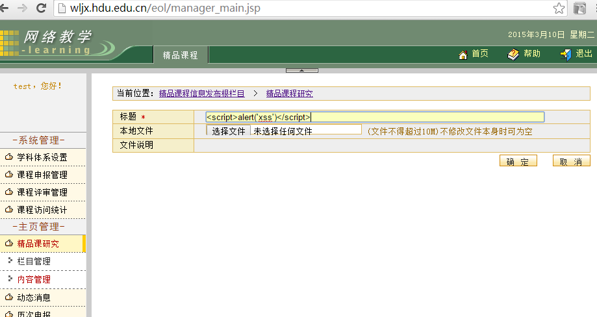This screenshot has height=317, width=597.
Task: Click hand icon beside 学科体系设置
Action: coord(8,157)
